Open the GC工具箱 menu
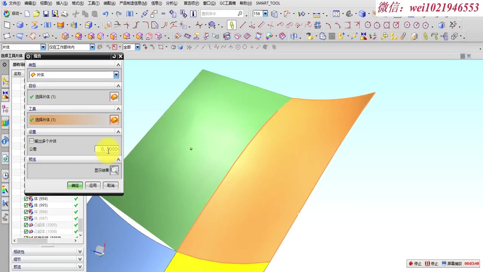Screen dimensions: 483x272 [228, 3]
